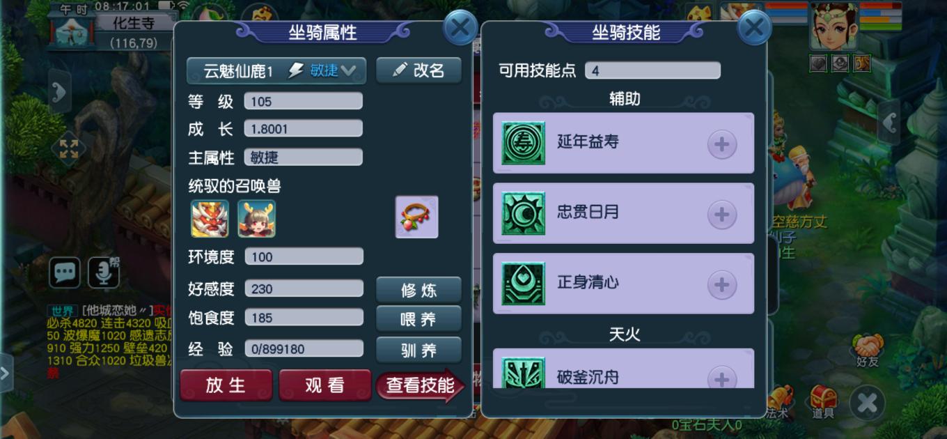Select the 延年益寿 skill icon

tap(524, 143)
